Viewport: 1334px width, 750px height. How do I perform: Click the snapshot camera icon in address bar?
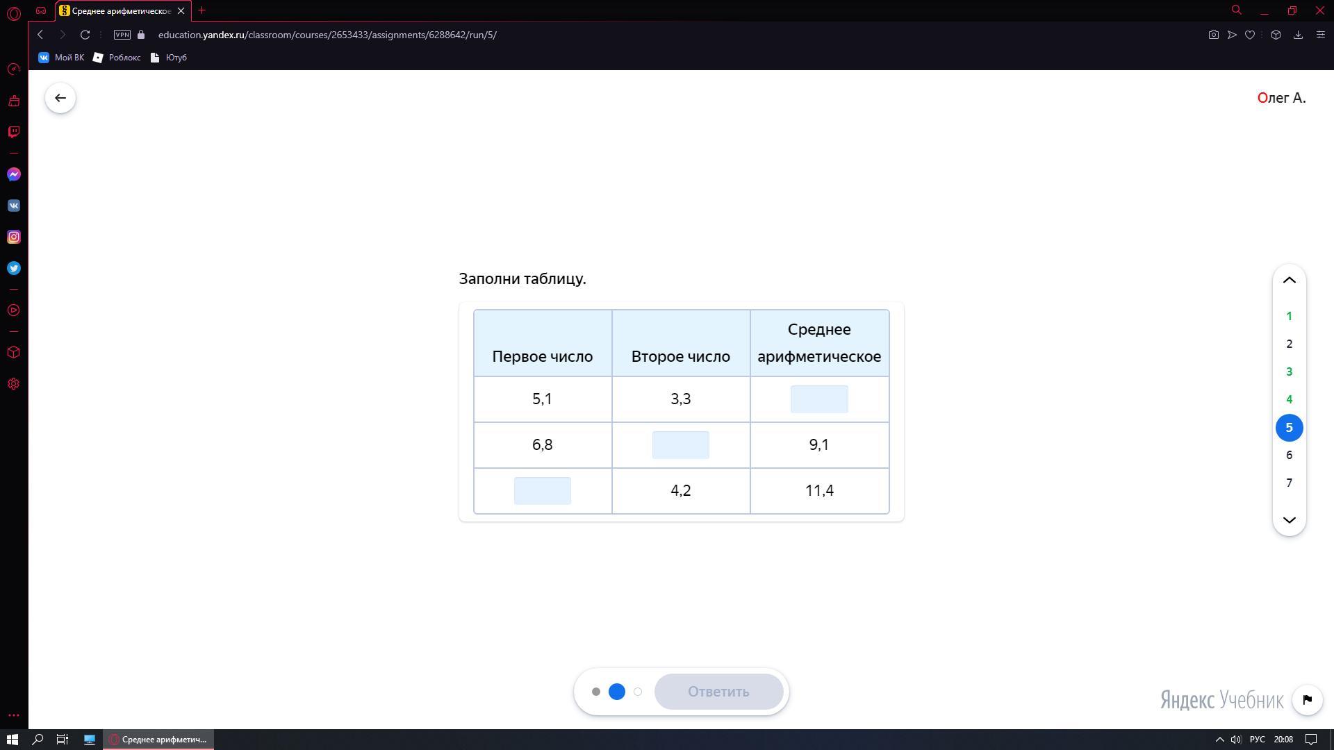coord(1213,35)
